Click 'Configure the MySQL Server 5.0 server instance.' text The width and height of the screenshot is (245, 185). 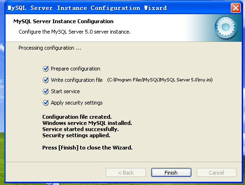pyautogui.click(x=74, y=32)
